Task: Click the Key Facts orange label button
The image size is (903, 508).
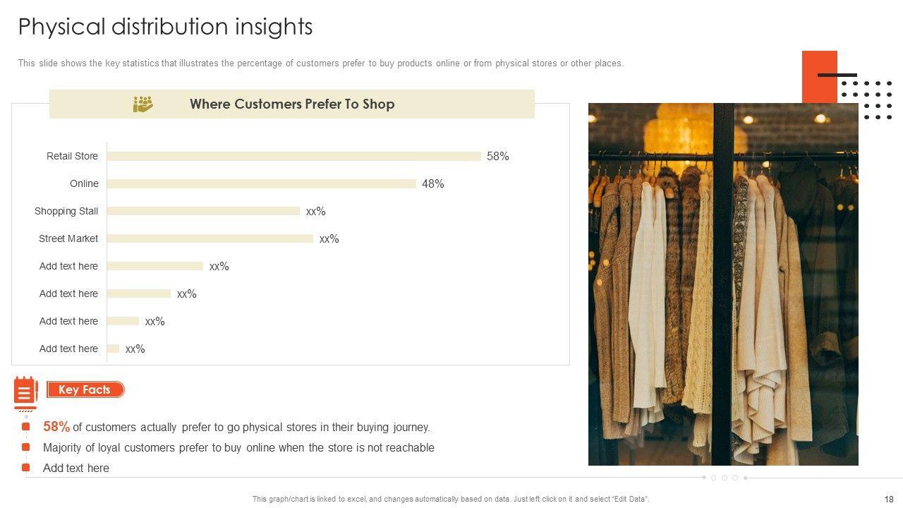Action: click(85, 389)
